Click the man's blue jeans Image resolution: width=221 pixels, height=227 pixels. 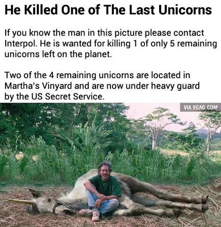point(102,203)
